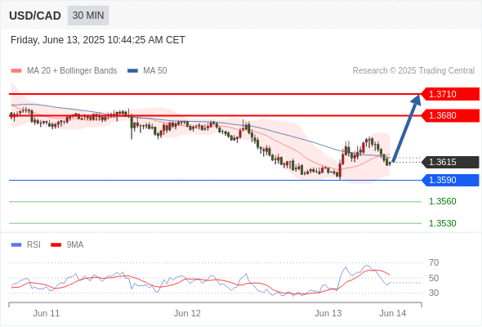Click the RSI 70 level label

pos(434,262)
